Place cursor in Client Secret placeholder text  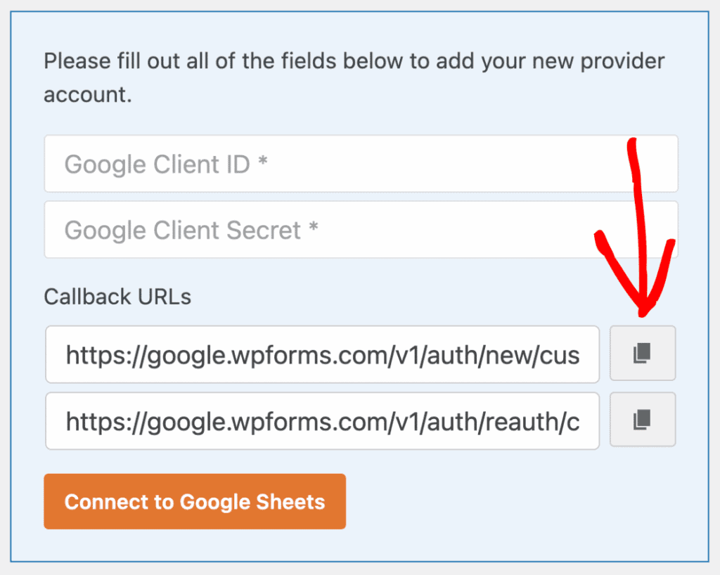pyautogui.click(x=191, y=229)
